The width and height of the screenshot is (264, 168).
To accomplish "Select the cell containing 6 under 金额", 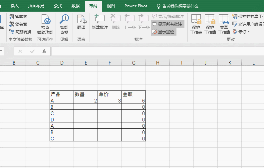I will click(x=133, y=100).
